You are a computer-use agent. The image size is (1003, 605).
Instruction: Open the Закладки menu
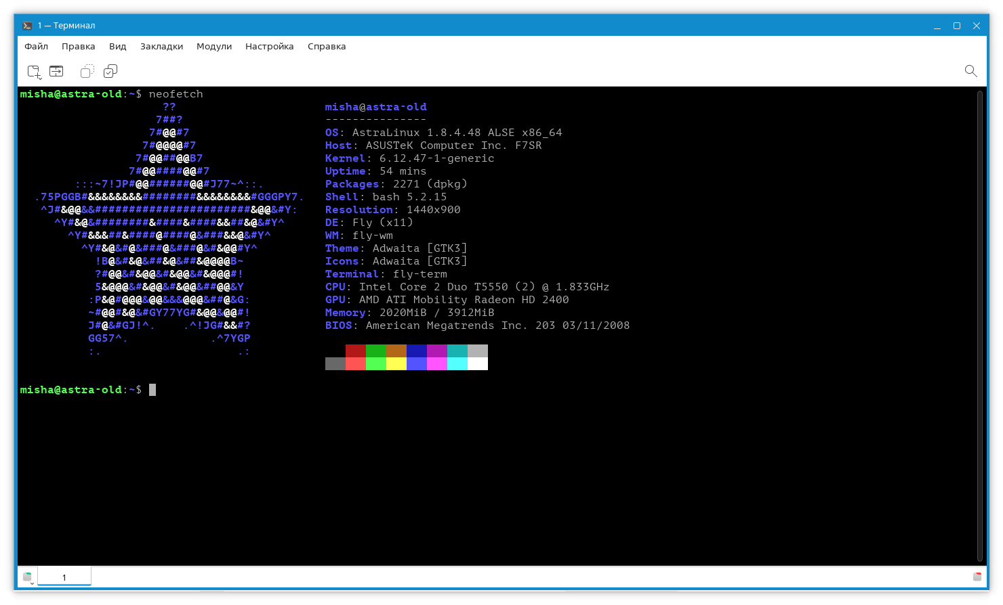point(161,47)
